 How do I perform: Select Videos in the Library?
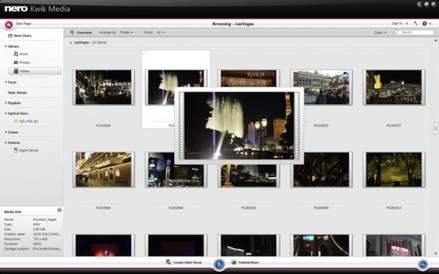[x=34, y=71]
